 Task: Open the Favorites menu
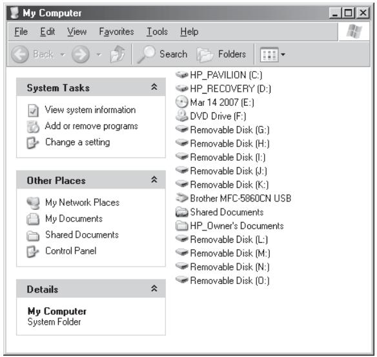tap(116, 32)
